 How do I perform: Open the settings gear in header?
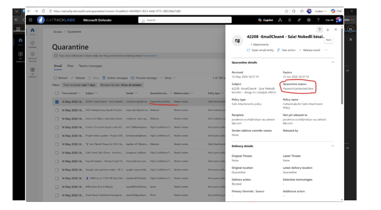click(309, 20)
